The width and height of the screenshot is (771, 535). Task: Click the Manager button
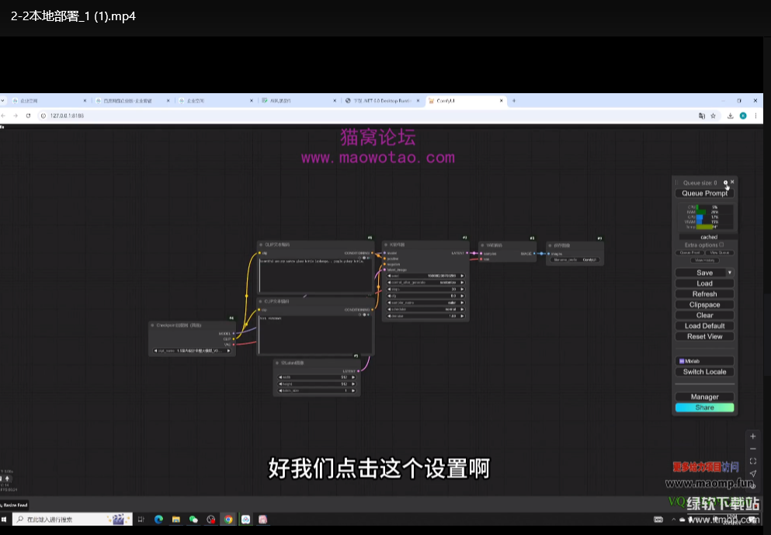[704, 397]
